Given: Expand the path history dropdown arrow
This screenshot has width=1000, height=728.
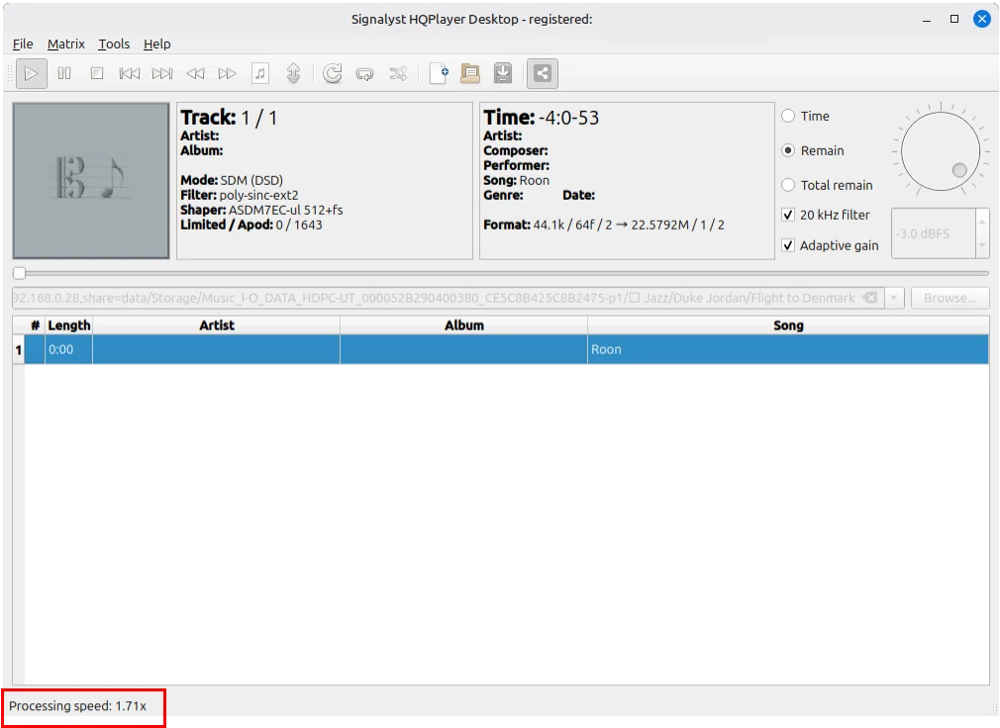Looking at the screenshot, I should pos(894,298).
